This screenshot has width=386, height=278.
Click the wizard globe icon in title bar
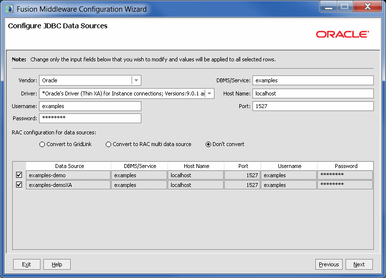pos(9,9)
